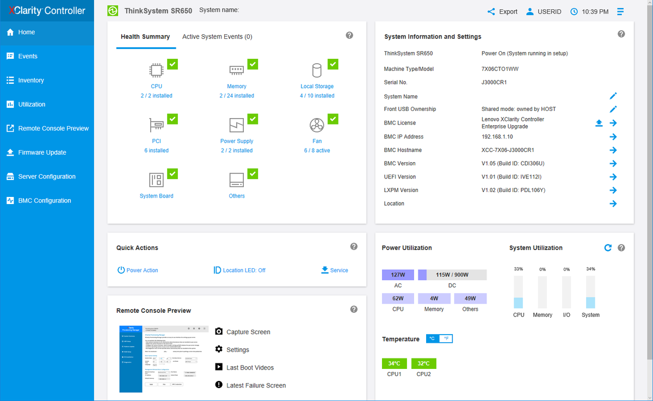Refresh System Utilization with the refresh icon
653x401 pixels.
pyautogui.click(x=608, y=248)
